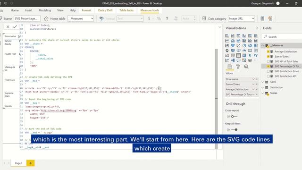Screen dimensions: 302x170
Task: Click the measure Name input field
Action: [27, 18]
